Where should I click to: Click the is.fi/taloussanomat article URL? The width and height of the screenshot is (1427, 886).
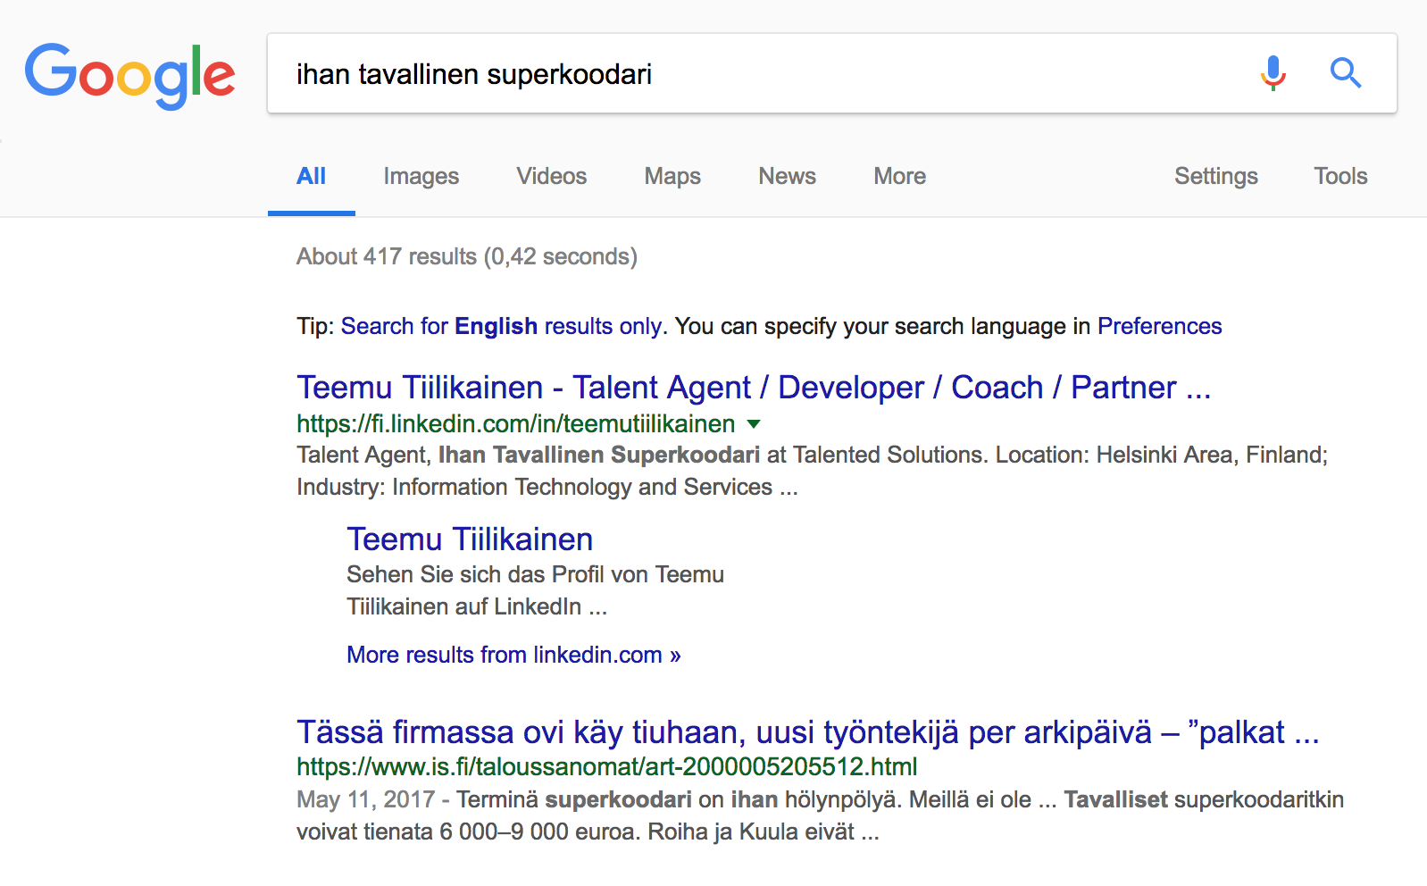coord(607,766)
